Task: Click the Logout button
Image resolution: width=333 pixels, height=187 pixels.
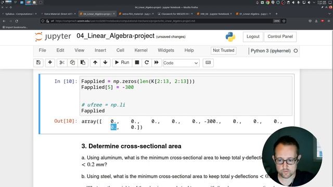Action: click(x=253, y=37)
